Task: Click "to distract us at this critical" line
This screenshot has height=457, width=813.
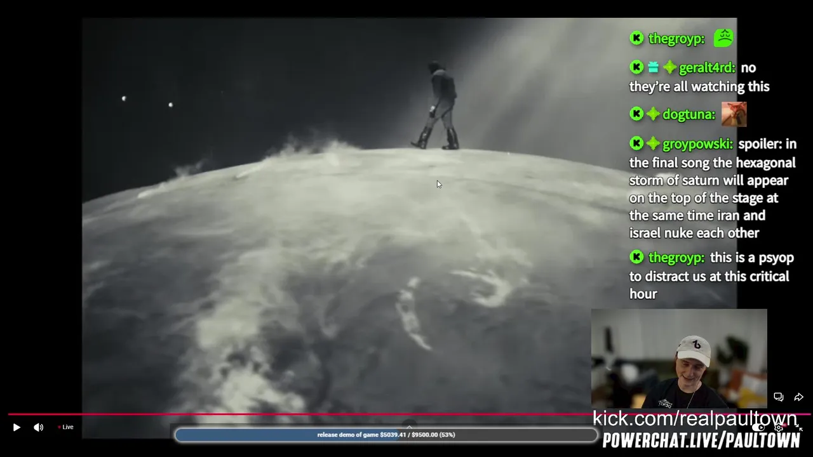Action: pos(709,277)
